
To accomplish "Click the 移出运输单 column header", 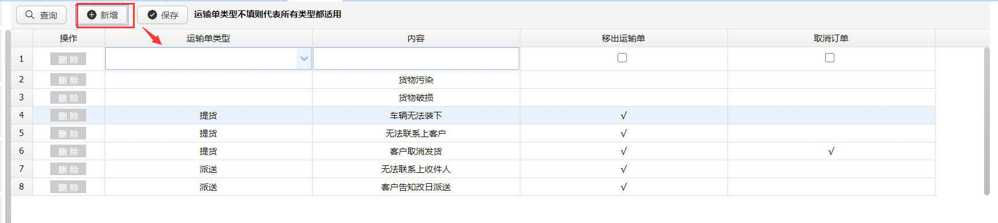I will coord(623,39).
